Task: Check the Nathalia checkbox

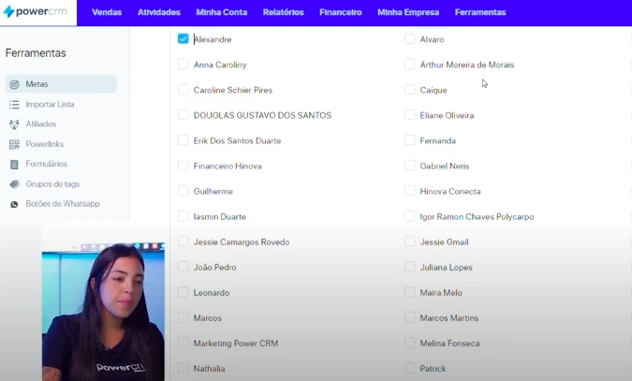Action: click(x=183, y=368)
